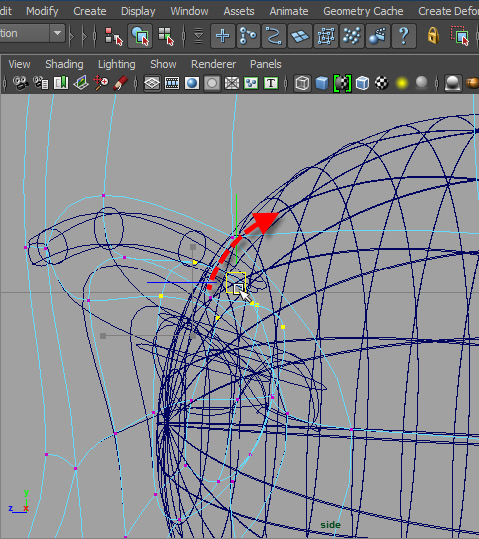The image size is (479, 539).
Task: Click the select camera icon
Action: click(20, 83)
